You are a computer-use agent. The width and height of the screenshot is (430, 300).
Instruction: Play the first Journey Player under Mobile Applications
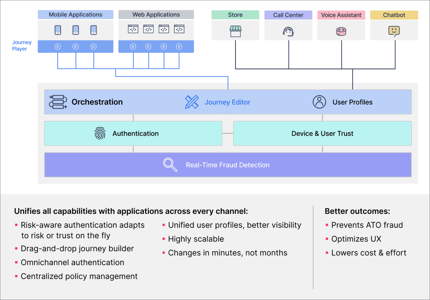[58, 46]
